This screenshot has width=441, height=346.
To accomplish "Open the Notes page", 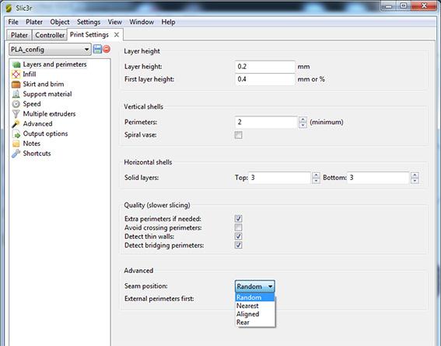I will [x=32, y=144].
